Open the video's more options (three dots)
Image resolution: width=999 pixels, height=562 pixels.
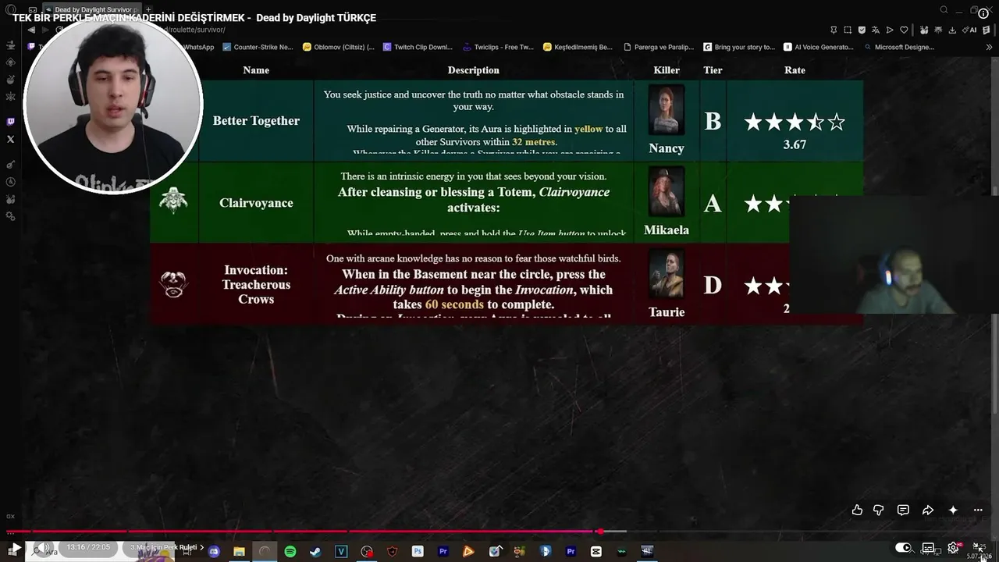point(978,510)
